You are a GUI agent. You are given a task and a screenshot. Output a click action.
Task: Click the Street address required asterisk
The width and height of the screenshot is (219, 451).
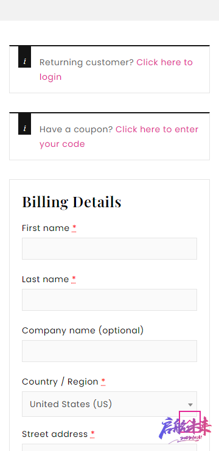92,434
